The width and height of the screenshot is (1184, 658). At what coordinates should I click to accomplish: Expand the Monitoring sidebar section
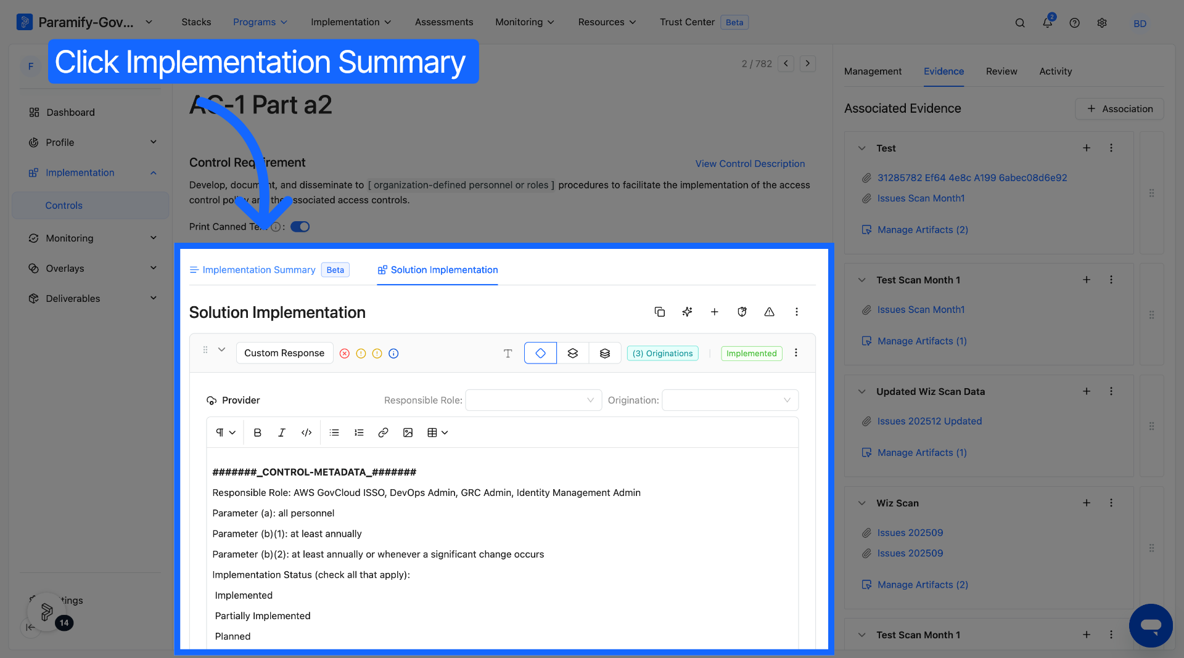[154, 238]
